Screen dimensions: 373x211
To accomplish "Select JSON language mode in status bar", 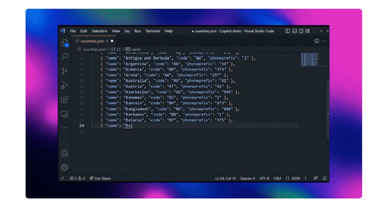I will coord(293,178).
